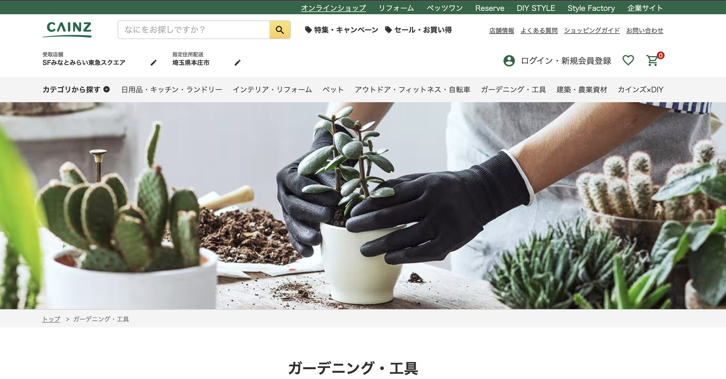Viewport: 726px width, 379px height.
Task: Open the shopping cart icon
Action: coord(652,61)
